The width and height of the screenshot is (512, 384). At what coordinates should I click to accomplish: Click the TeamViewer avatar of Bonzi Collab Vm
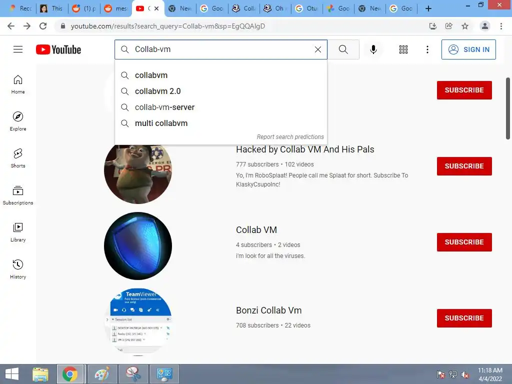138,321
